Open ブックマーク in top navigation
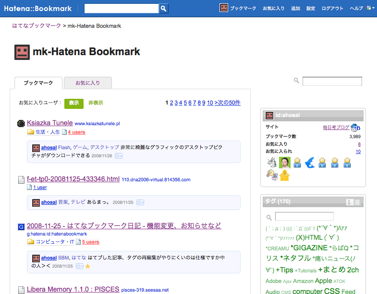Image resolution: width=377 pixels, height=294 pixels. (x=243, y=8)
